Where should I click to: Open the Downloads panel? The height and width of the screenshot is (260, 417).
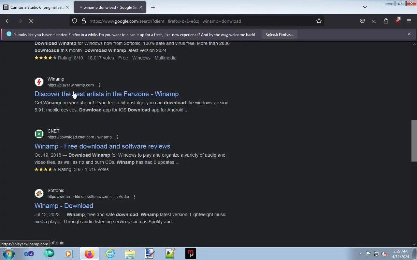(374, 21)
